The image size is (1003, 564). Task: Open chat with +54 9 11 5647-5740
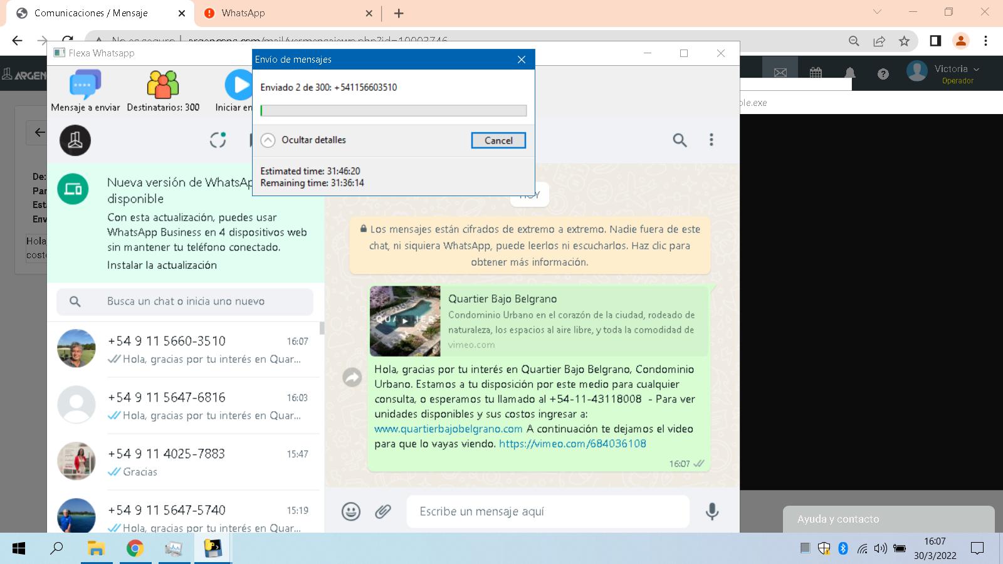pyautogui.click(x=186, y=513)
